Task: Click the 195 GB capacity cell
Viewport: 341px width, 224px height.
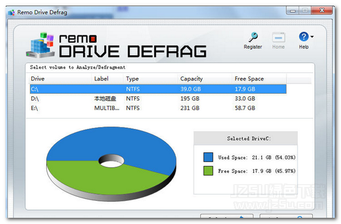Action: coord(190,98)
